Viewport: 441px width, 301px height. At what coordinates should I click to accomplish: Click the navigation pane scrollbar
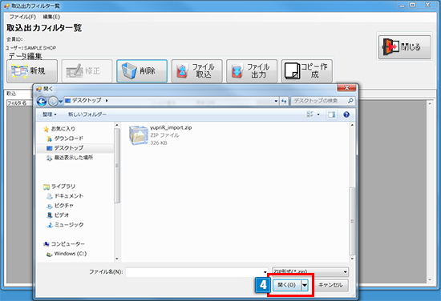coord(117,166)
